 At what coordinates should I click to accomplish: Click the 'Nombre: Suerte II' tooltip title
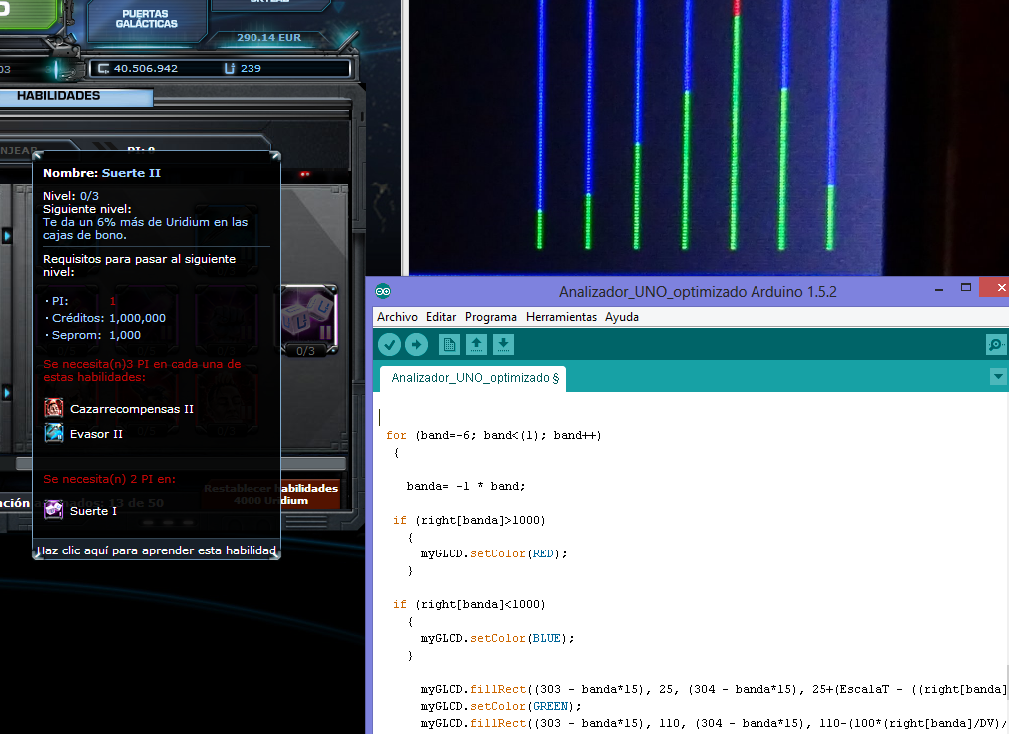click(x=102, y=173)
